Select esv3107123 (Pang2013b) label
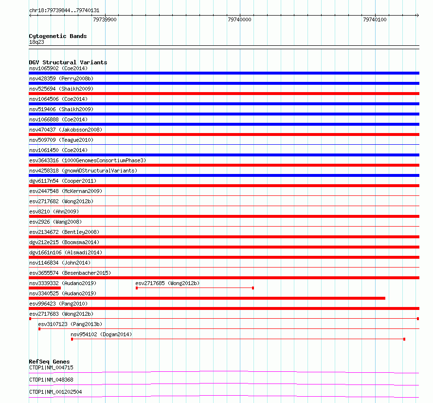Image resolution: width=433 pixels, height=403 pixels. click(x=70, y=324)
